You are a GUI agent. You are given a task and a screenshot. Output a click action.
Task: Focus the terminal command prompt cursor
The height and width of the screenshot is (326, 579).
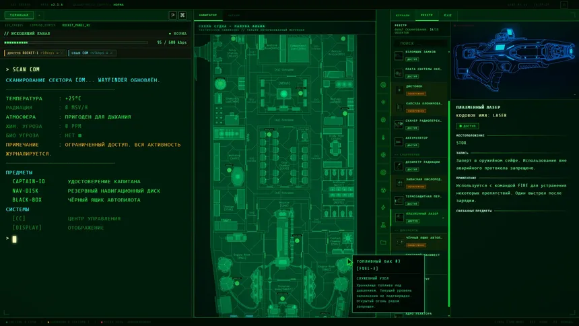coord(14,239)
